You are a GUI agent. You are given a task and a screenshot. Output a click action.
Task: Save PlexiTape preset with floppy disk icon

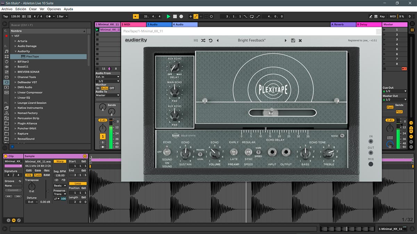[x=293, y=41]
